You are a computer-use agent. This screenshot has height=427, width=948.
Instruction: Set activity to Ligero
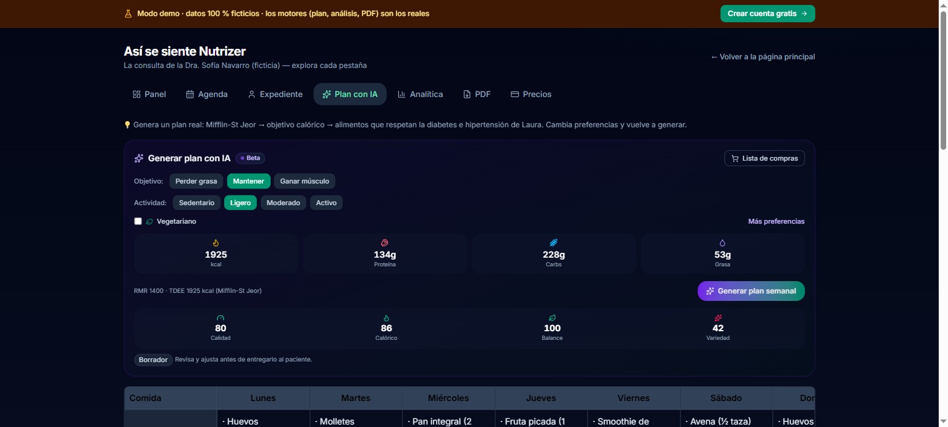click(240, 203)
